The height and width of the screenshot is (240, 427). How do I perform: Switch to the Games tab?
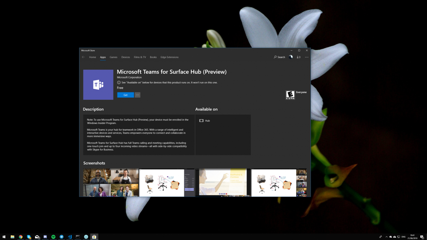113,57
